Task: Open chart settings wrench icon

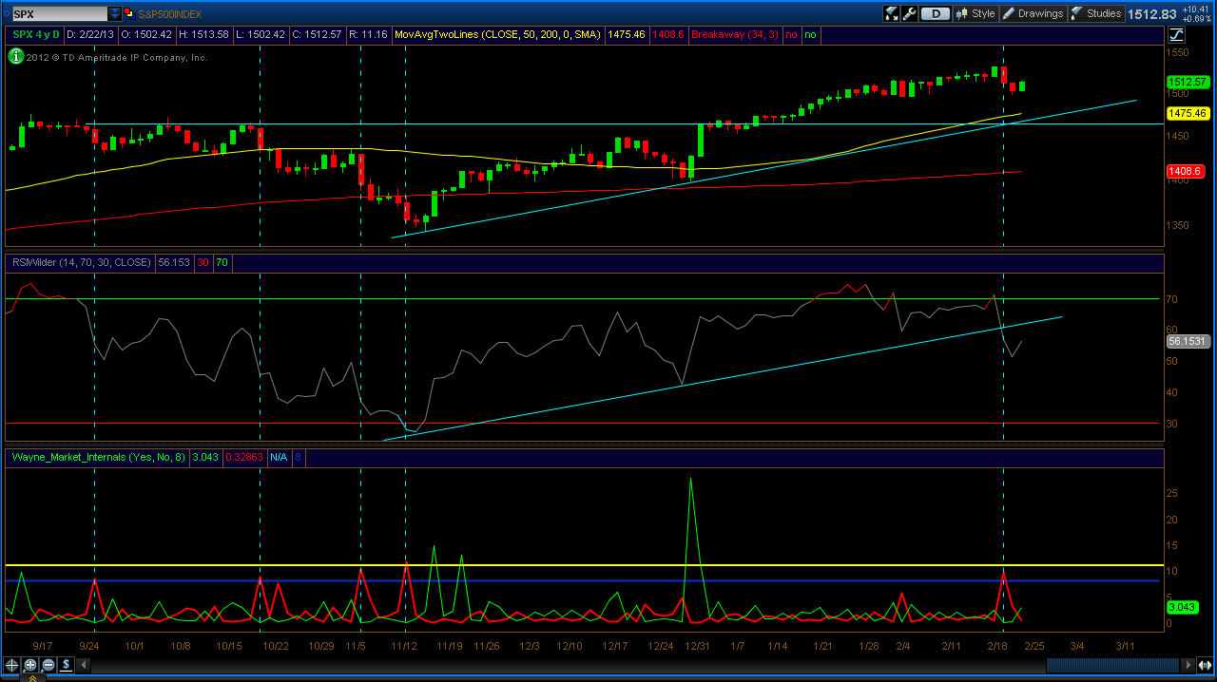Action: 909,13
